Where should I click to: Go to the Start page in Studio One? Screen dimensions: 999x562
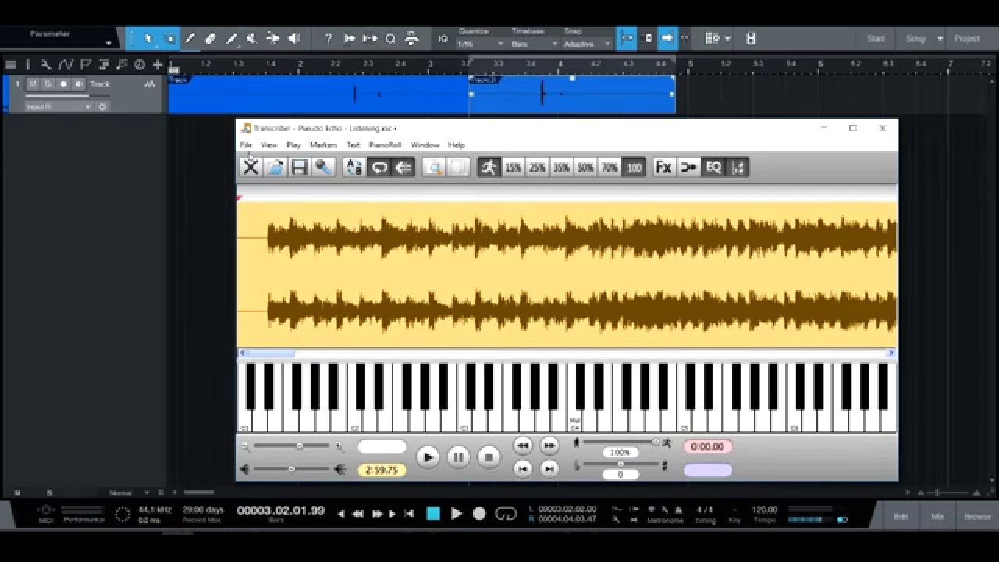click(876, 38)
